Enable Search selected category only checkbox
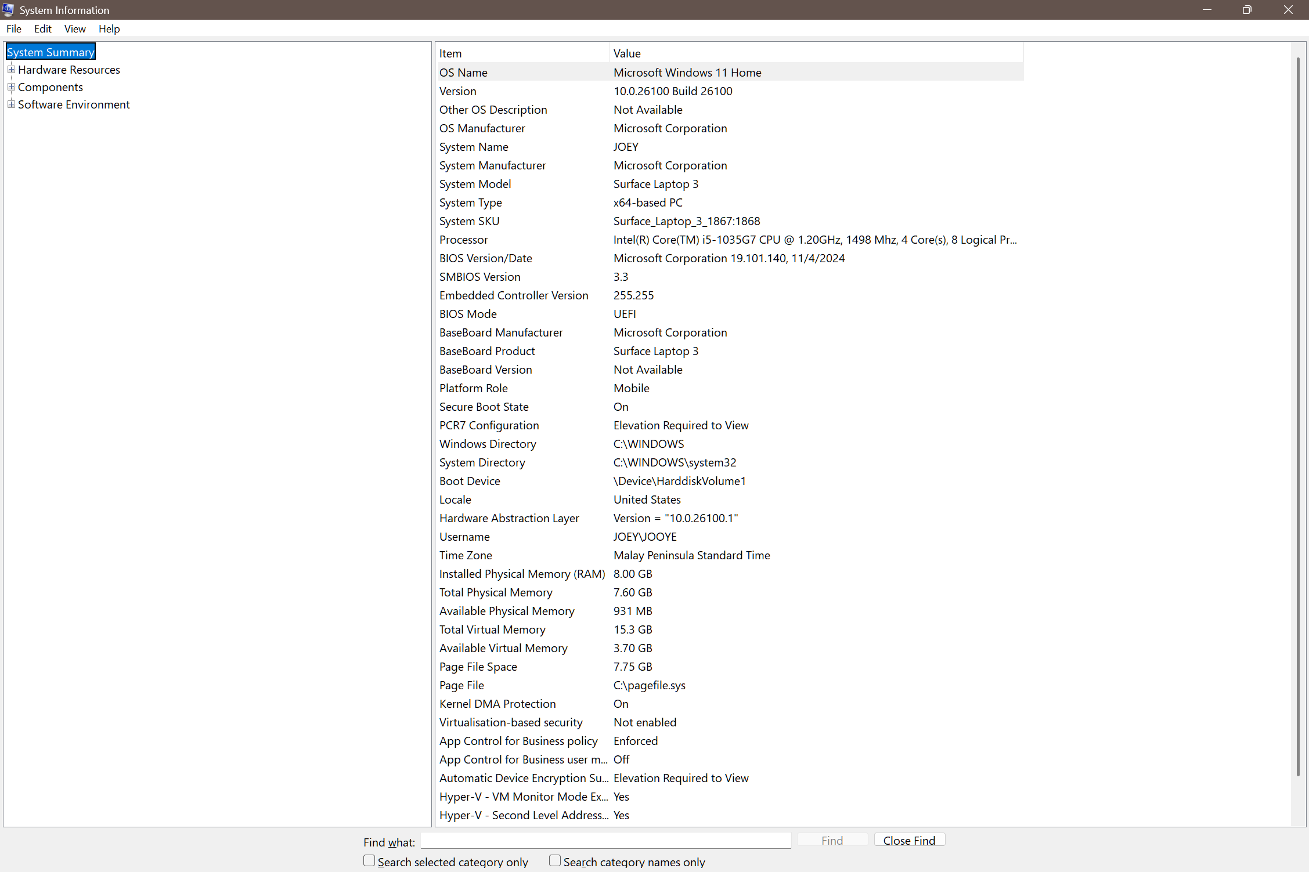This screenshot has width=1309, height=872. [x=369, y=861]
